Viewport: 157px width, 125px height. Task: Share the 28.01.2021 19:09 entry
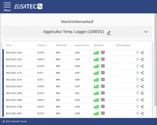pyautogui.click(x=142, y=93)
